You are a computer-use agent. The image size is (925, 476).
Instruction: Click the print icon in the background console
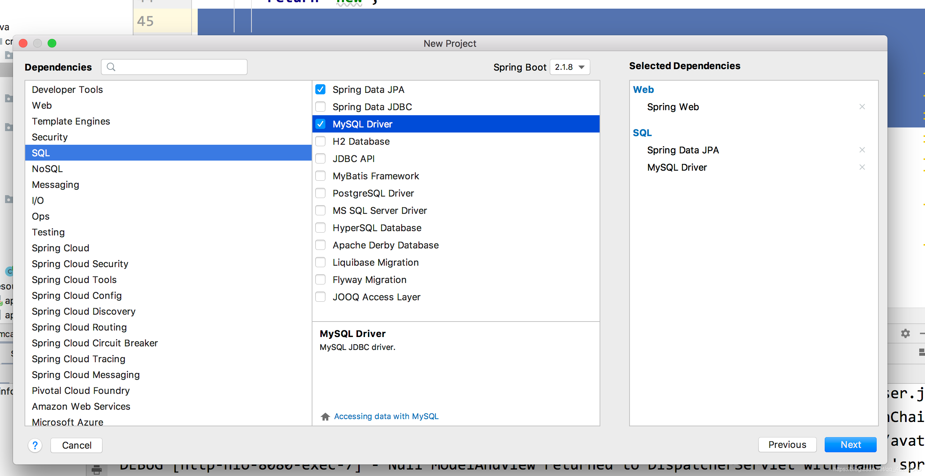click(96, 470)
